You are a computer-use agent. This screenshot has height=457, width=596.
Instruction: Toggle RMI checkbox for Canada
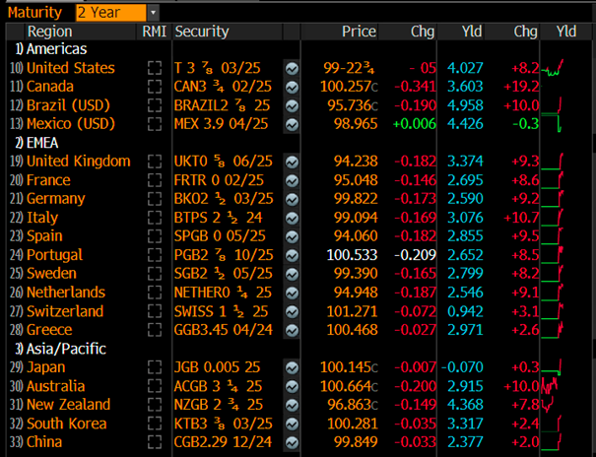click(x=155, y=87)
